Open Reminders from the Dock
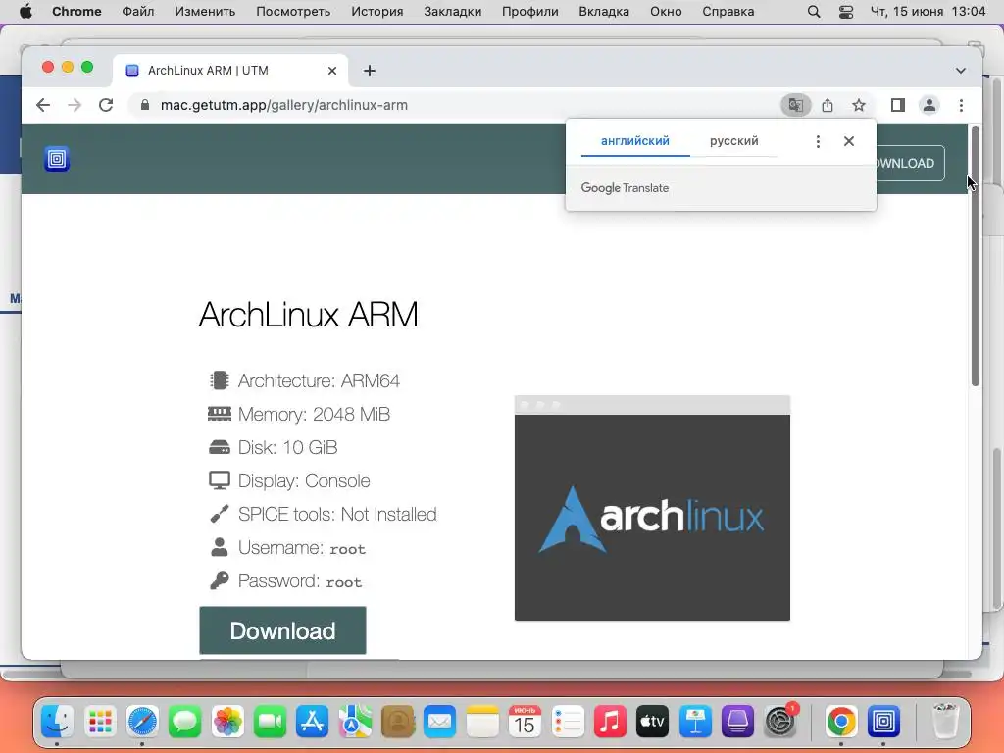 [x=567, y=722]
